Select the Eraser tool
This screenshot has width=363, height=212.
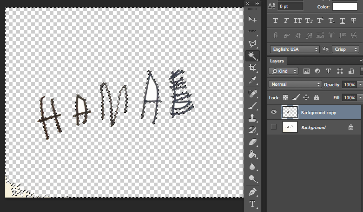click(252, 142)
